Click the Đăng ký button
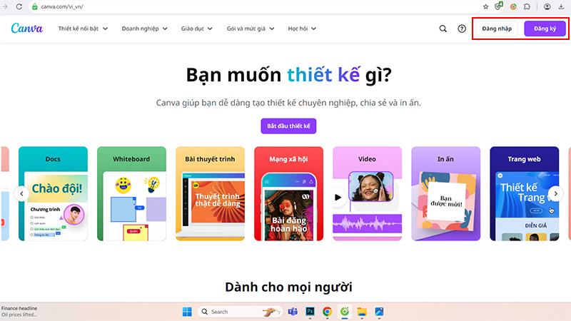Image resolution: width=571 pixels, height=321 pixels. 545,29
